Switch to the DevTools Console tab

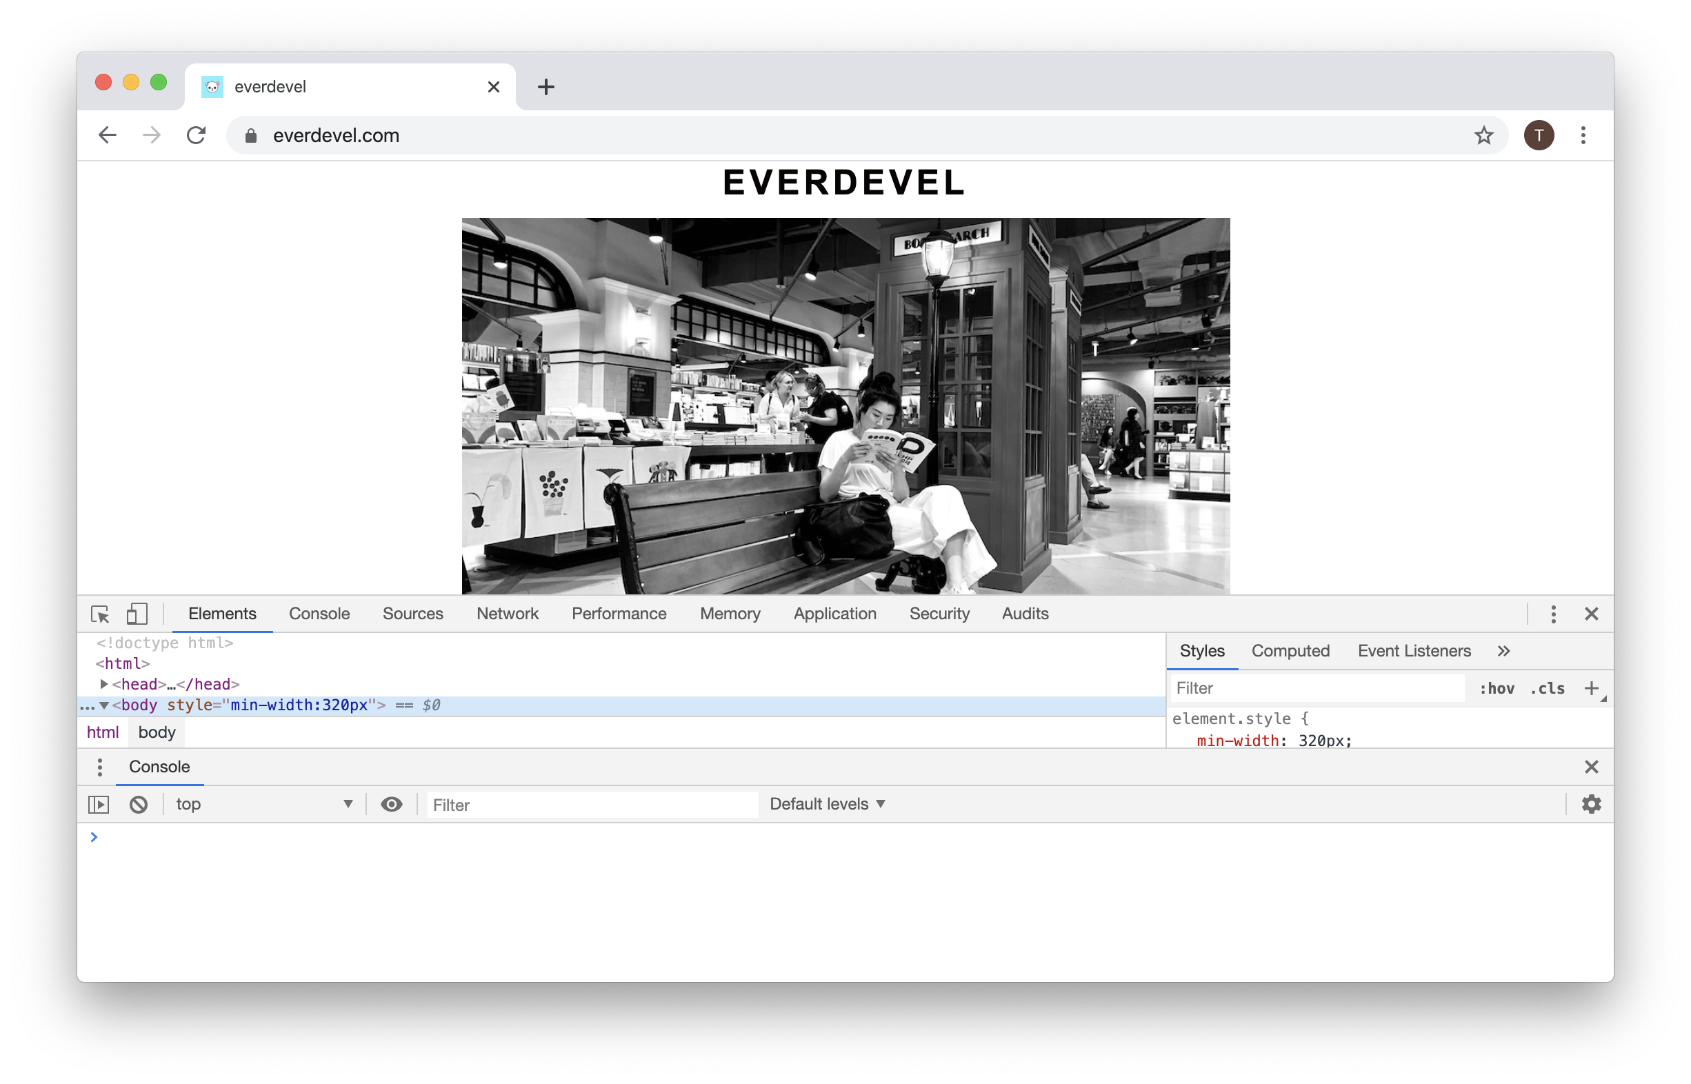tap(319, 614)
